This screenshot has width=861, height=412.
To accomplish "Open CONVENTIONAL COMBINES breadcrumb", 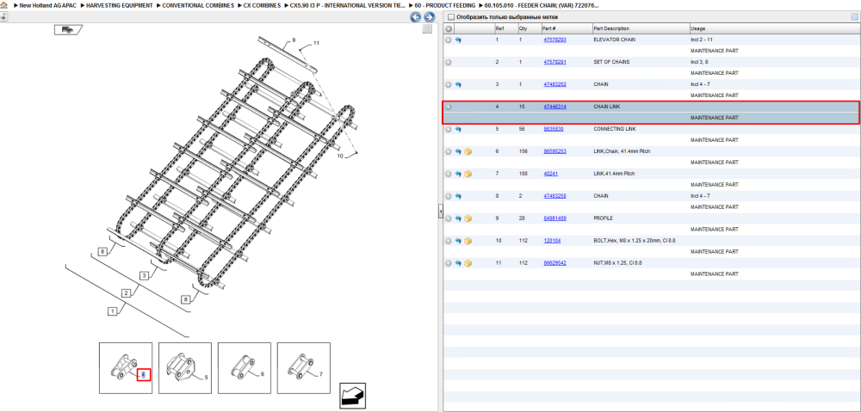I will tap(198, 5).
